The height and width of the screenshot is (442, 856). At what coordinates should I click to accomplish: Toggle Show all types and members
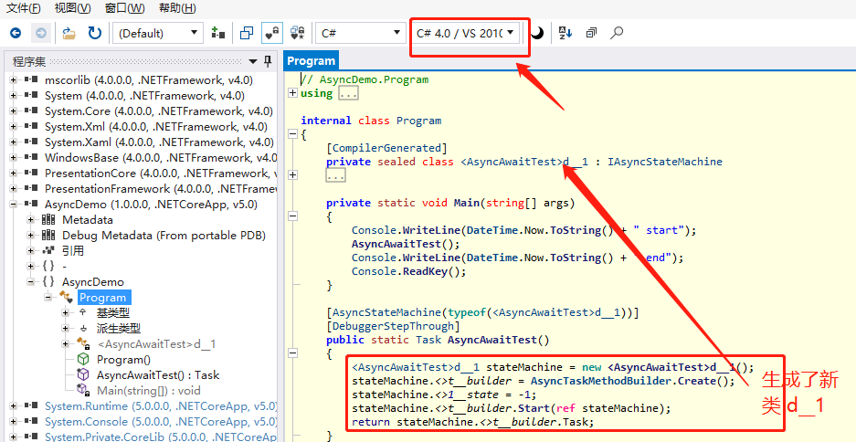[297, 33]
